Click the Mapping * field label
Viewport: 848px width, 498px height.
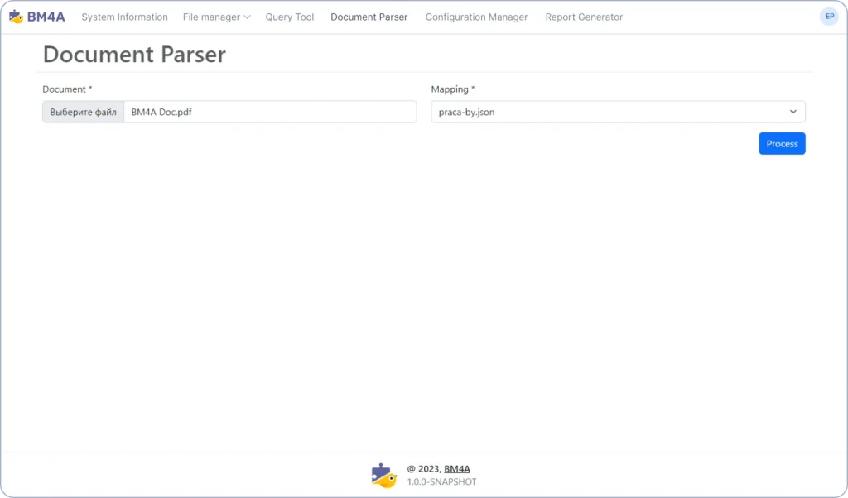click(x=453, y=89)
